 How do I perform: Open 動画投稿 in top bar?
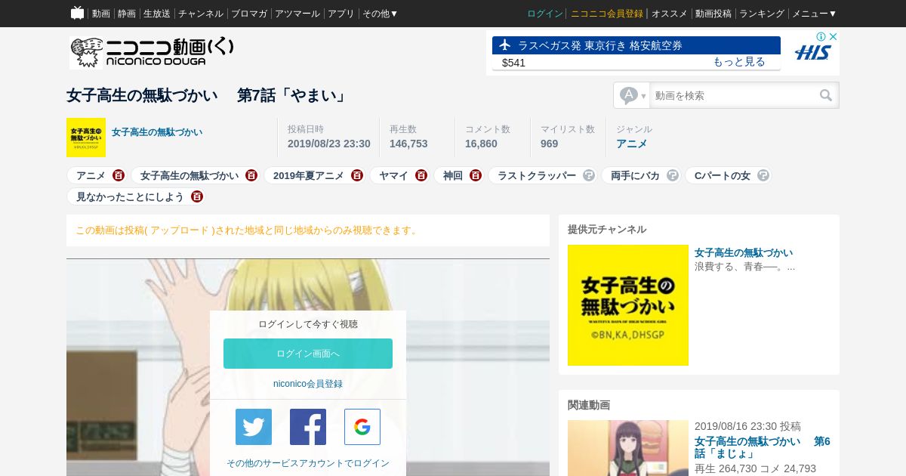pyautogui.click(x=713, y=14)
